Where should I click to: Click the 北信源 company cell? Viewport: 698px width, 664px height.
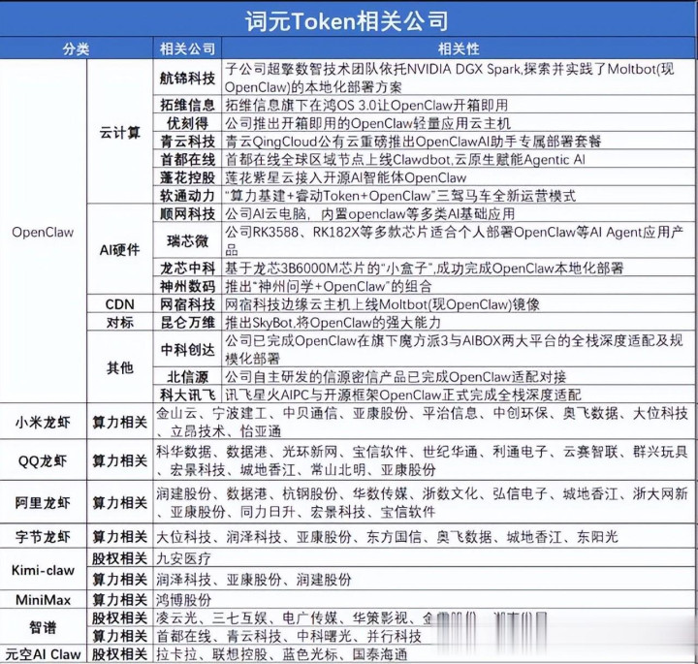[x=187, y=376]
